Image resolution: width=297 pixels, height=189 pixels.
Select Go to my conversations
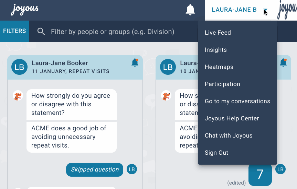237,102
